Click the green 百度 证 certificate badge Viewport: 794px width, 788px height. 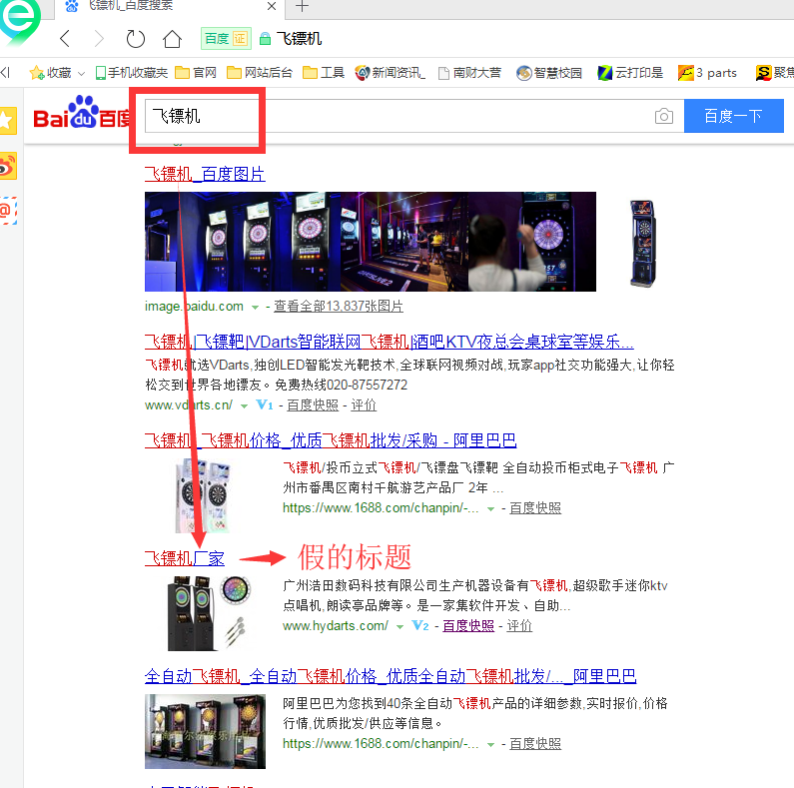pos(226,39)
